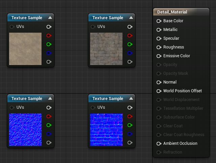The image size is (216, 163).
Task: Click green channel pin on brick normal-map node
Action: click(130, 125)
